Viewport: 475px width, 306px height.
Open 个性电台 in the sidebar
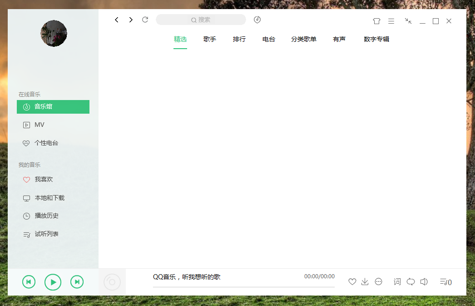(x=53, y=143)
